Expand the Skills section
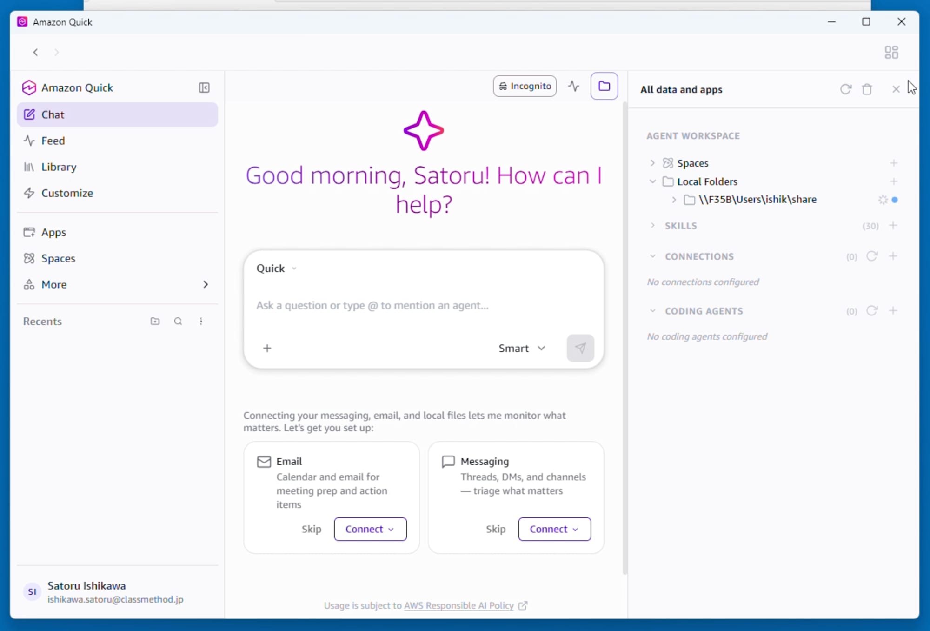The height and width of the screenshot is (631, 930). (652, 225)
